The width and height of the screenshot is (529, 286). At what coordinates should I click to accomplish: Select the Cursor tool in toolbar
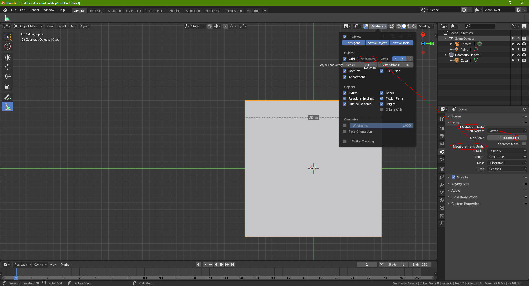click(x=8, y=46)
